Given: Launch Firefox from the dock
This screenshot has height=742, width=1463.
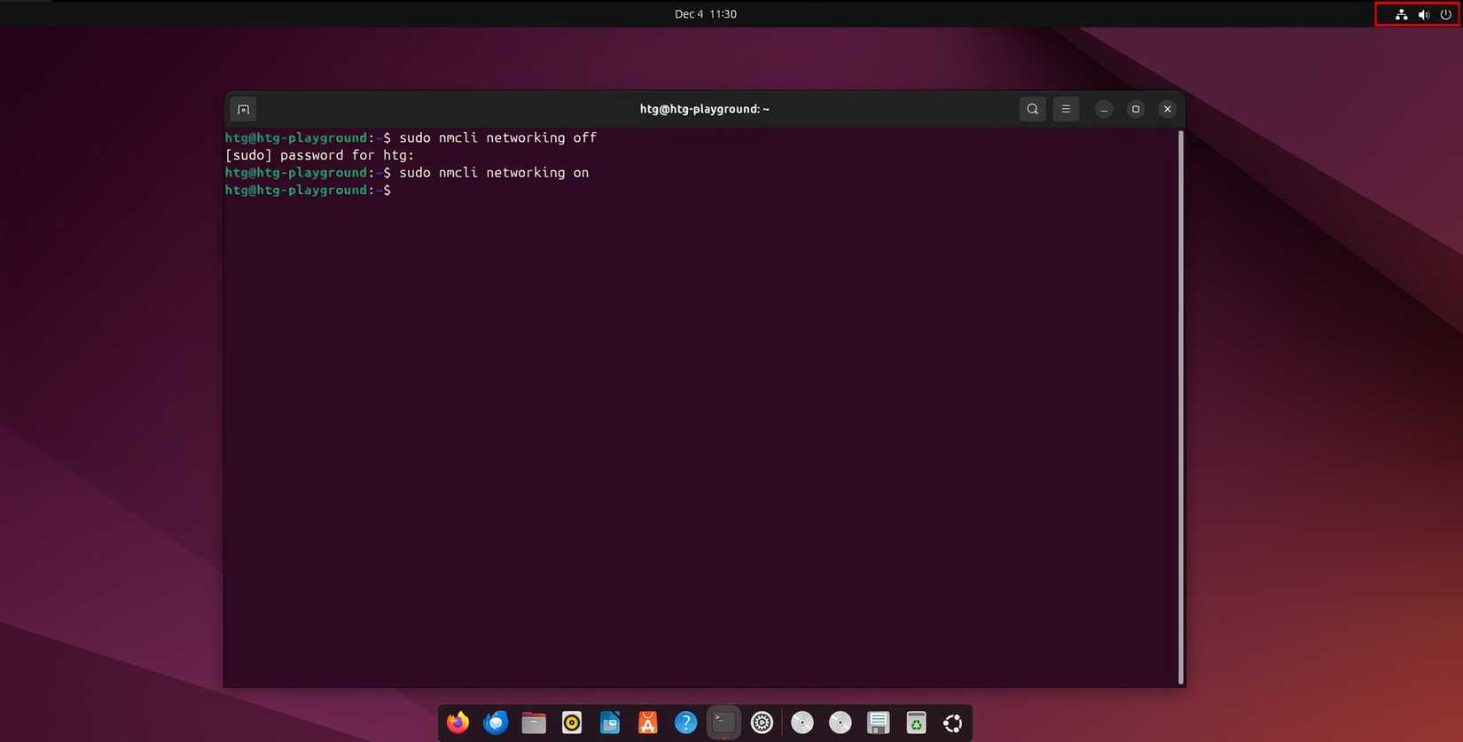Looking at the screenshot, I should (458, 722).
